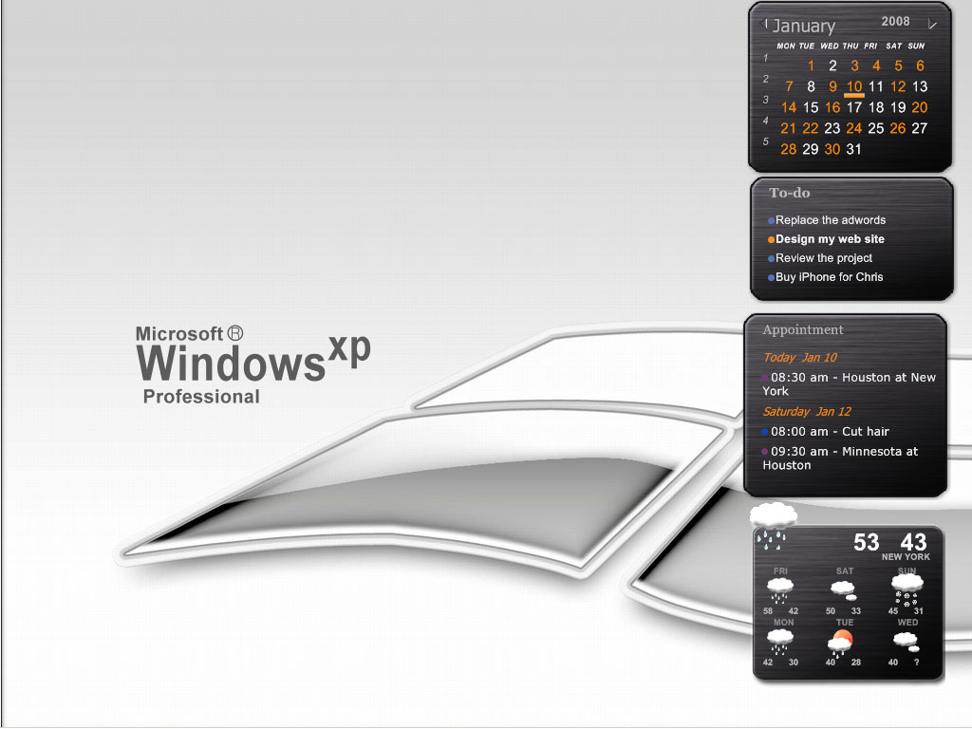The image size is (972, 729).
Task: Click Monday's rain forecast icon
Action: click(780, 641)
